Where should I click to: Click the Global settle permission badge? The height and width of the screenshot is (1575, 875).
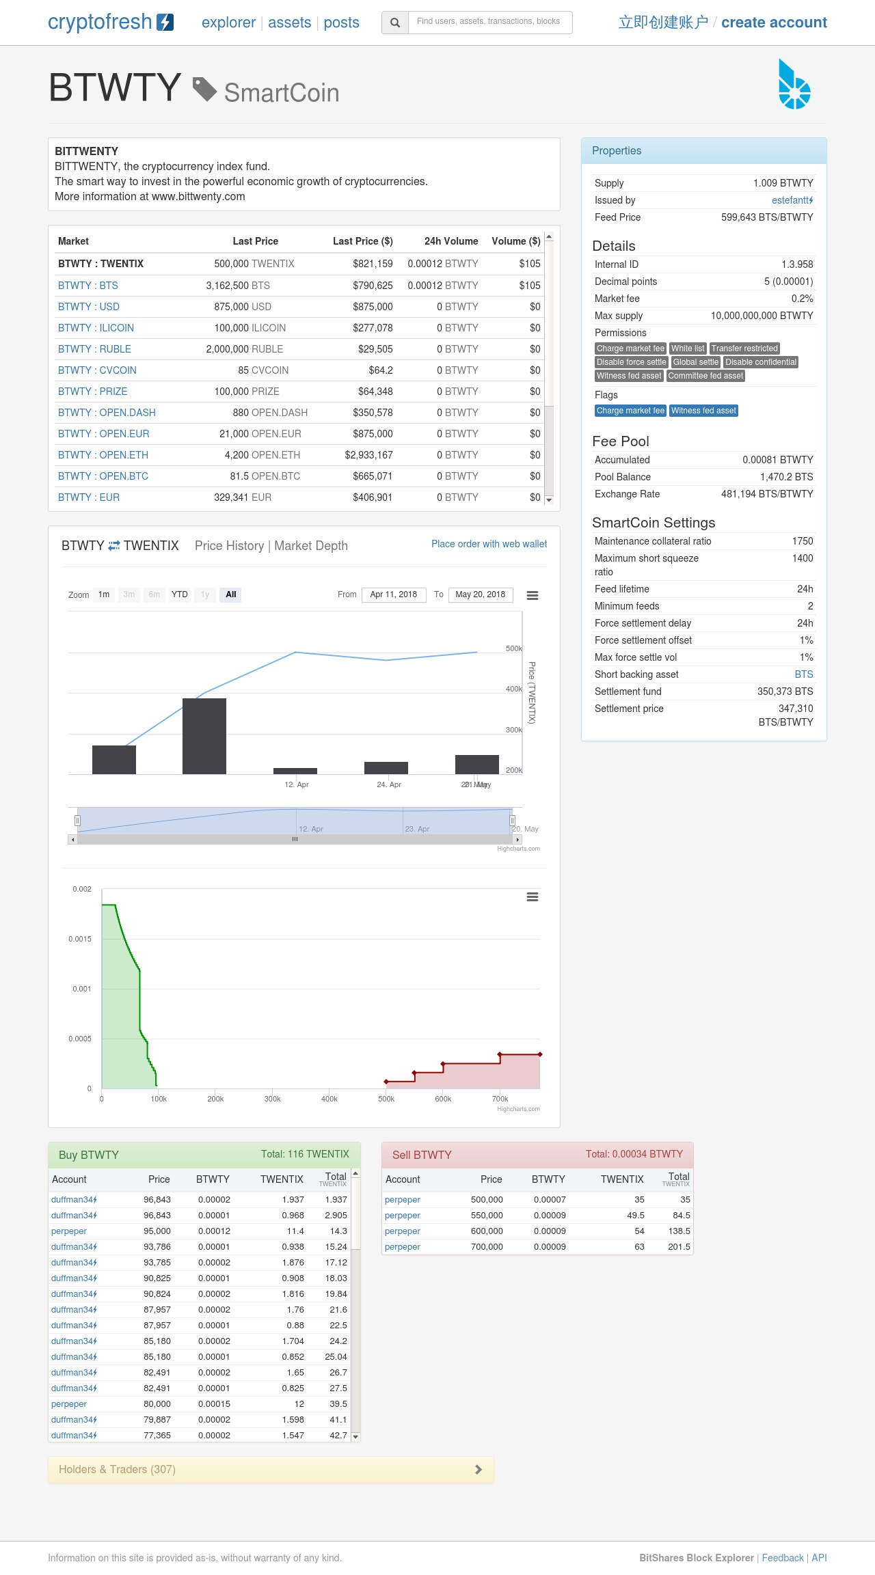coord(696,362)
